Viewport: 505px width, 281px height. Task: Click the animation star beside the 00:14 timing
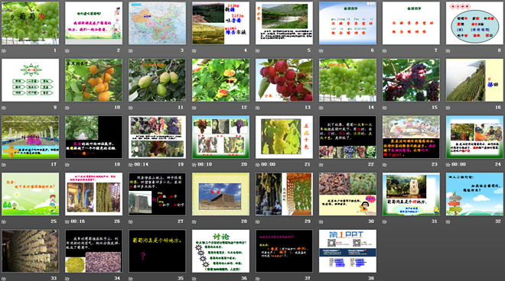pyautogui.click(x=131, y=165)
